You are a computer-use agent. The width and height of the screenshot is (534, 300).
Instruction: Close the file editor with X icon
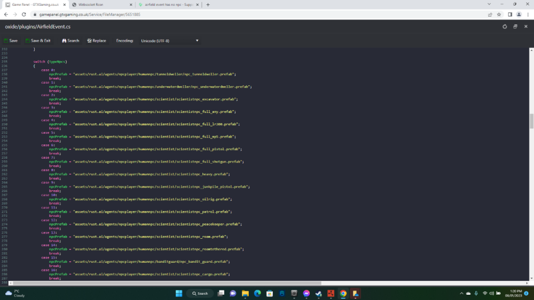526,27
